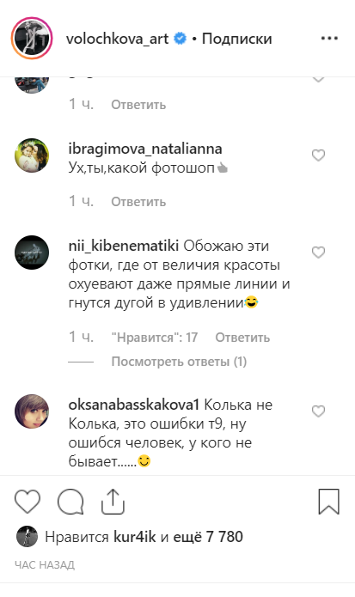Open volochkova_art profile username
The width and height of the screenshot is (355, 597).
tap(117, 39)
